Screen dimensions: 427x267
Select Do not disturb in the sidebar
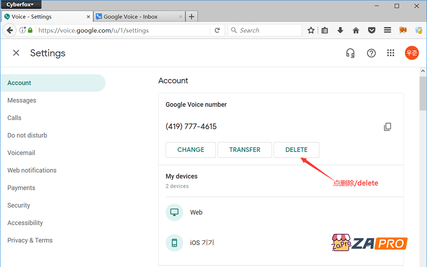pyautogui.click(x=27, y=135)
